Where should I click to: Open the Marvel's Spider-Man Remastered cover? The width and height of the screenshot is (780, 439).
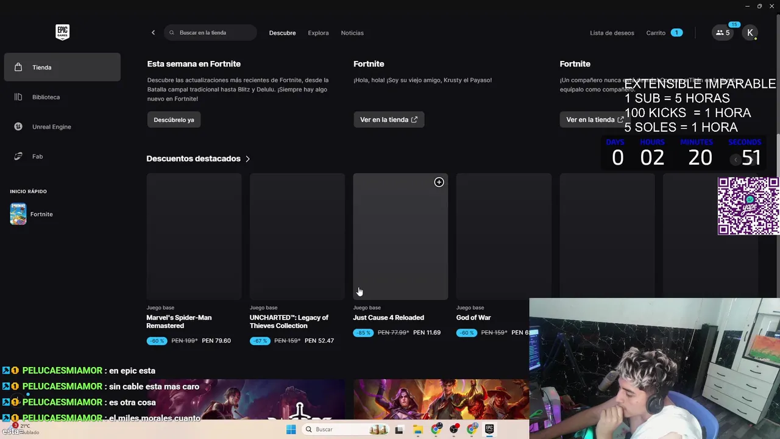click(x=194, y=237)
